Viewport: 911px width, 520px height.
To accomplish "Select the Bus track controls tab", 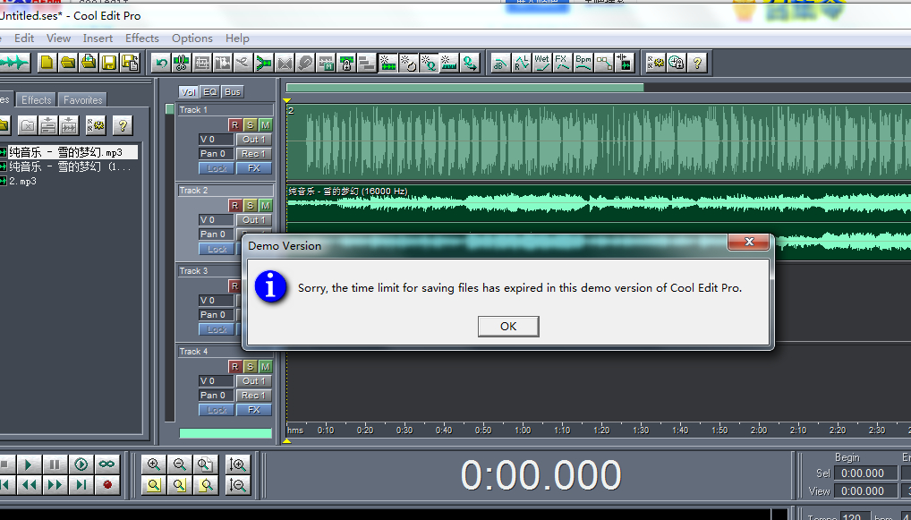I will click(233, 92).
